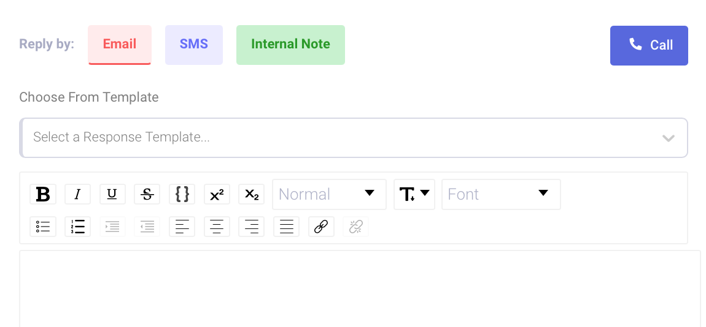The width and height of the screenshot is (706, 327).
Task: Expand the Select a Response Template dropdown
Action: click(x=354, y=137)
